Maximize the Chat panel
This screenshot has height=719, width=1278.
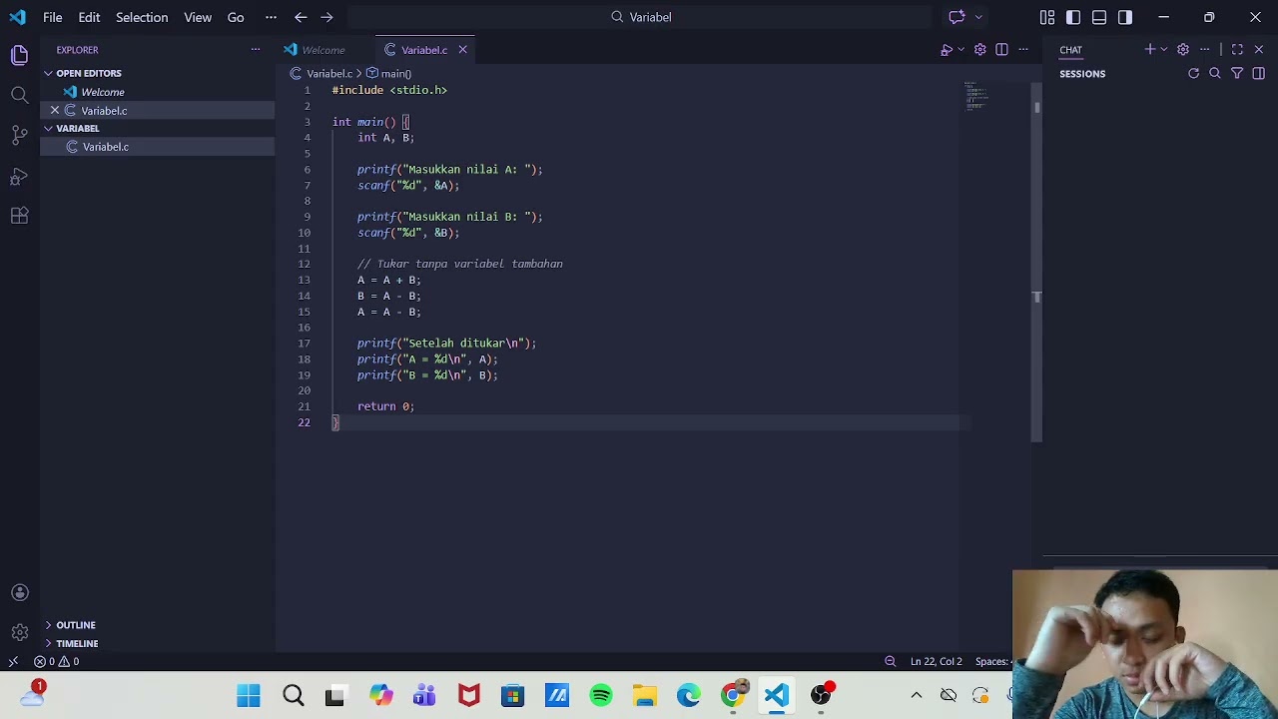click(1237, 50)
